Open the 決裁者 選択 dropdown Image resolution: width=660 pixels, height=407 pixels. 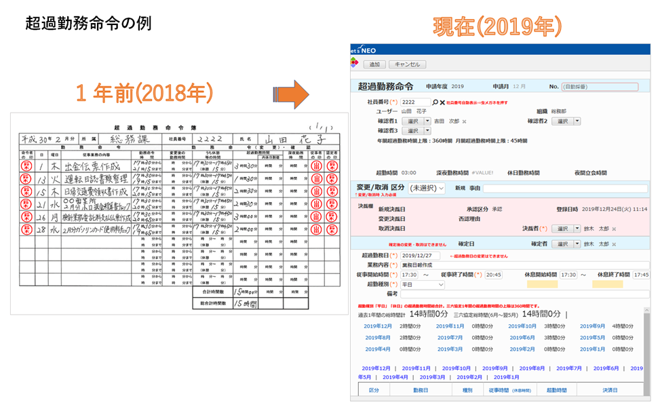[567, 229]
